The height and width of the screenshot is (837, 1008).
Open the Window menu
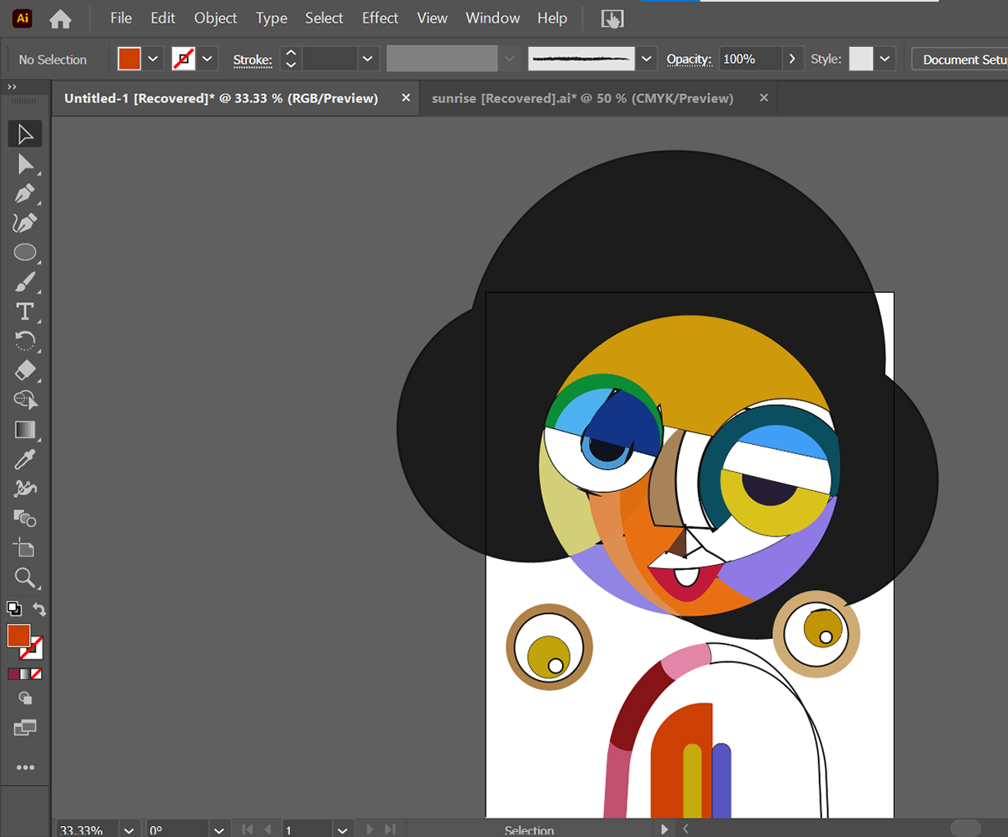[493, 18]
